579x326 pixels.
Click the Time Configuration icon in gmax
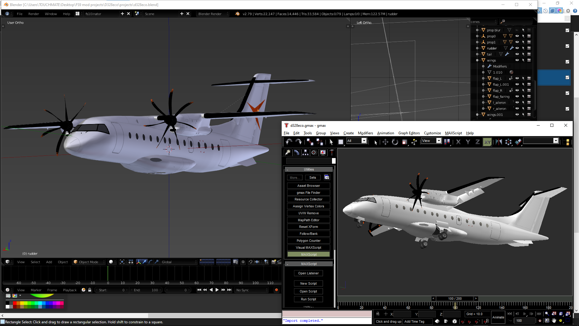point(540,321)
